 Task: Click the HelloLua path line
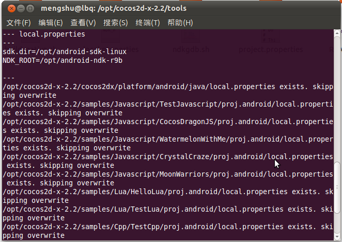tap(168, 192)
